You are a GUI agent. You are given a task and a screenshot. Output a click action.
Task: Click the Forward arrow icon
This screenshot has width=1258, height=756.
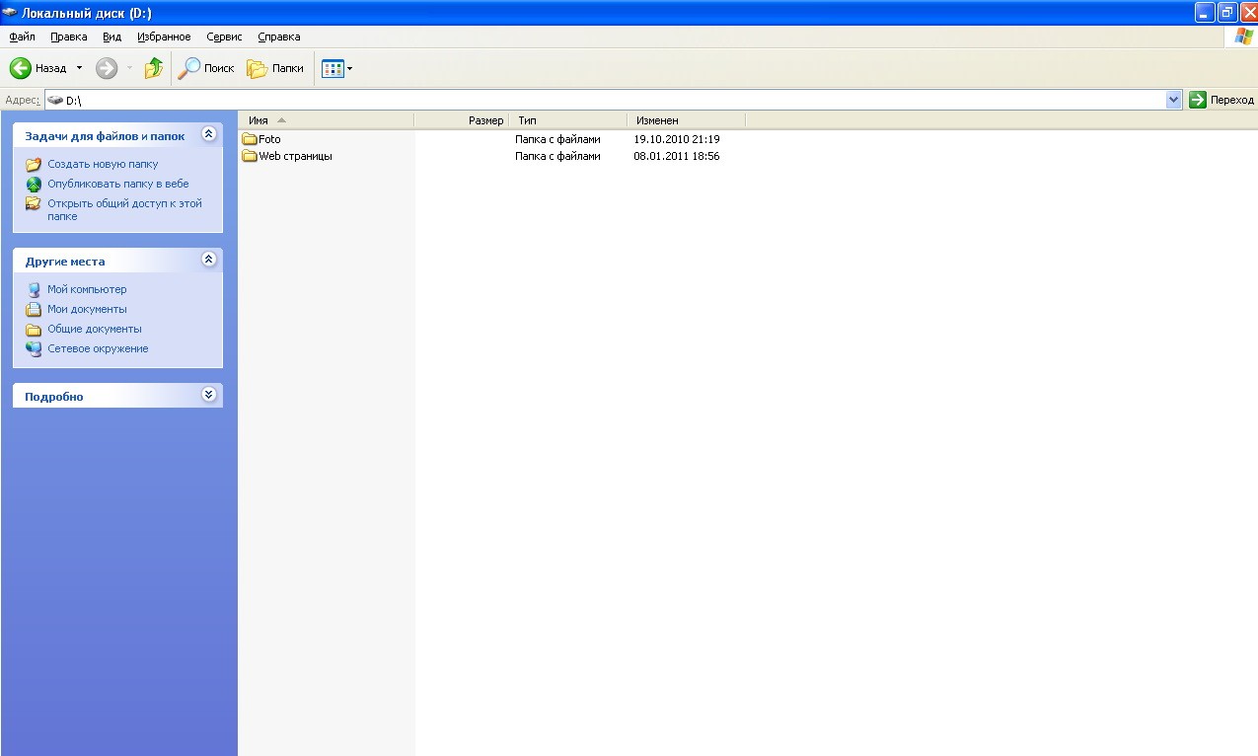pos(107,68)
